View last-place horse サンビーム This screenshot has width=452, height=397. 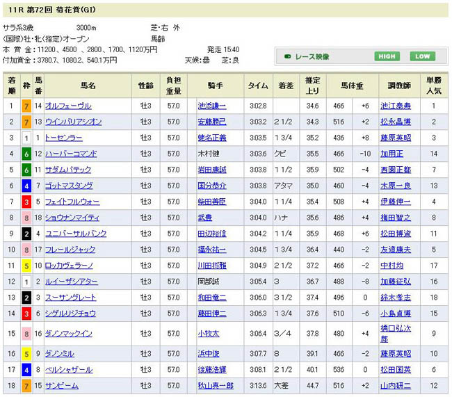(61, 386)
